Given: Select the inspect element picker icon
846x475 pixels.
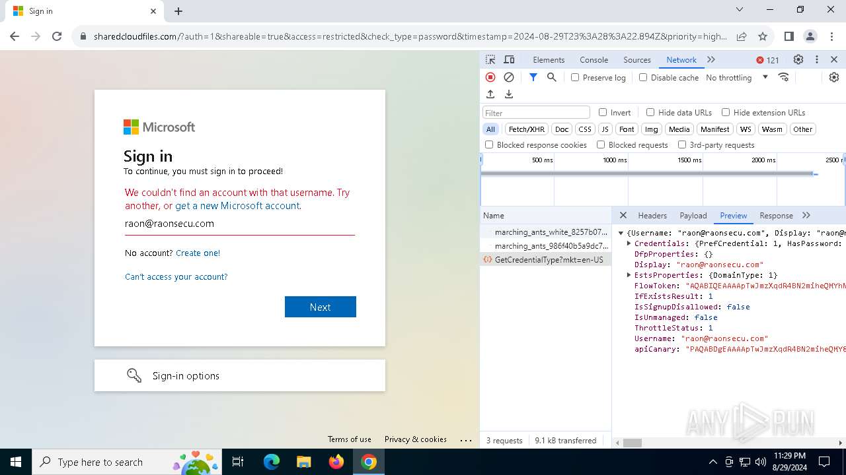Looking at the screenshot, I should tap(490, 59).
